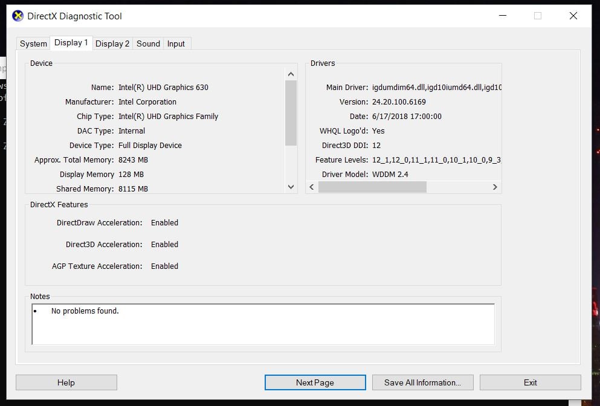
Task: Click the Device list scroll up arrow
Action: [291, 74]
